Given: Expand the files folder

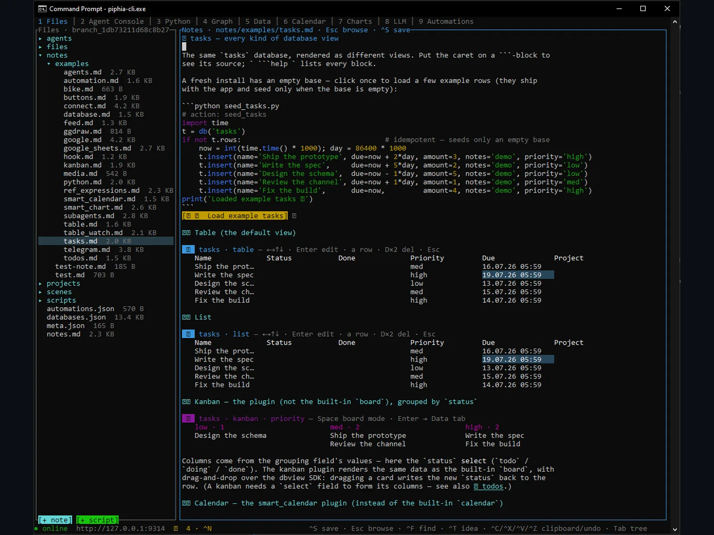Looking at the screenshot, I should [40, 47].
